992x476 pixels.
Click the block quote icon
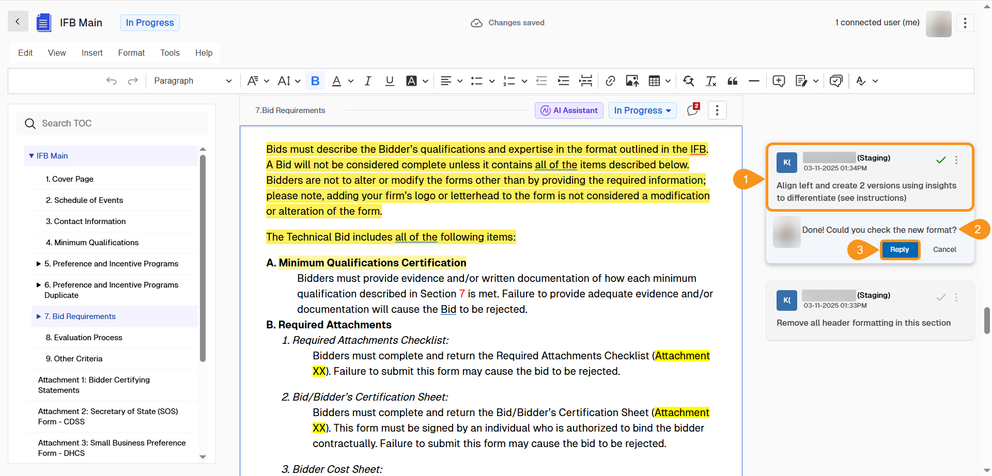pos(732,81)
